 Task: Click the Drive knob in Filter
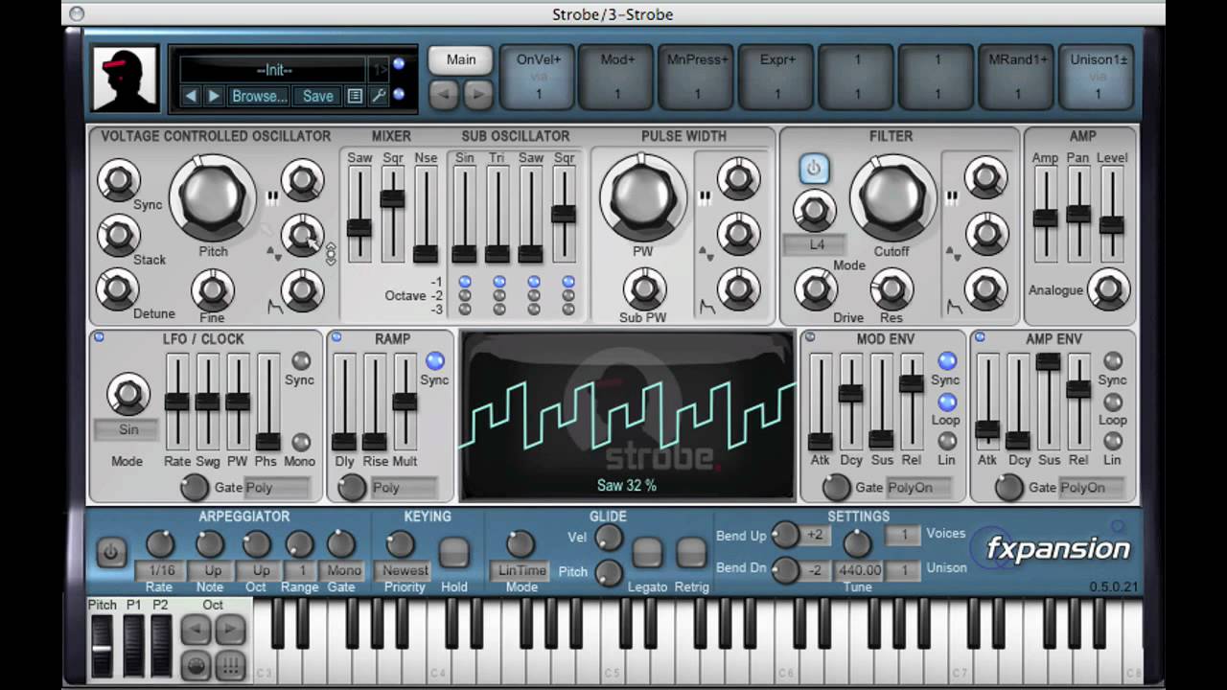point(816,288)
